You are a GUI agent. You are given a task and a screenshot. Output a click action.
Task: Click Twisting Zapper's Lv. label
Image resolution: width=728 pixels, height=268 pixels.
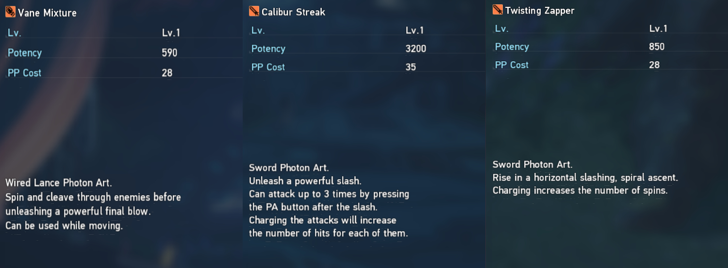[x=501, y=29]
